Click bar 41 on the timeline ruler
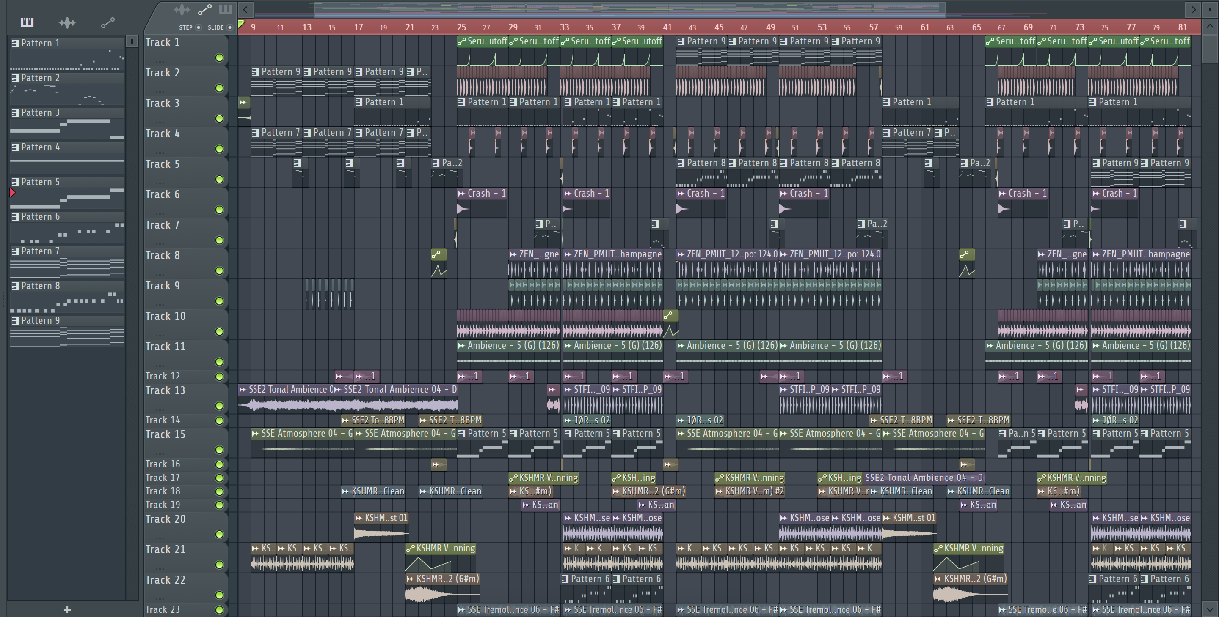The image size is (1219, 617). [x=667, y=27]
